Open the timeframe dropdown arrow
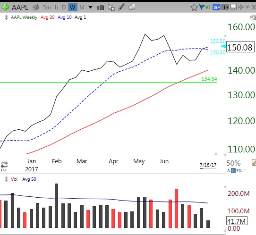The height and width of the screenshot is (235, 256). [x=90, y=8]
